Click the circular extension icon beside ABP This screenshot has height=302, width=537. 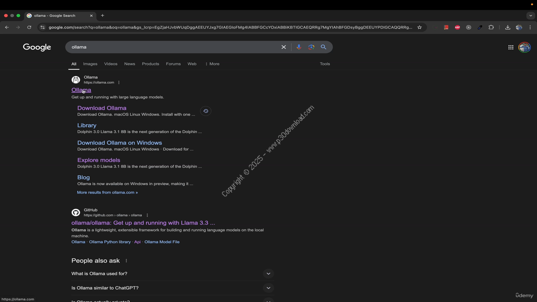pyautogui.click(x=469, y=27)
